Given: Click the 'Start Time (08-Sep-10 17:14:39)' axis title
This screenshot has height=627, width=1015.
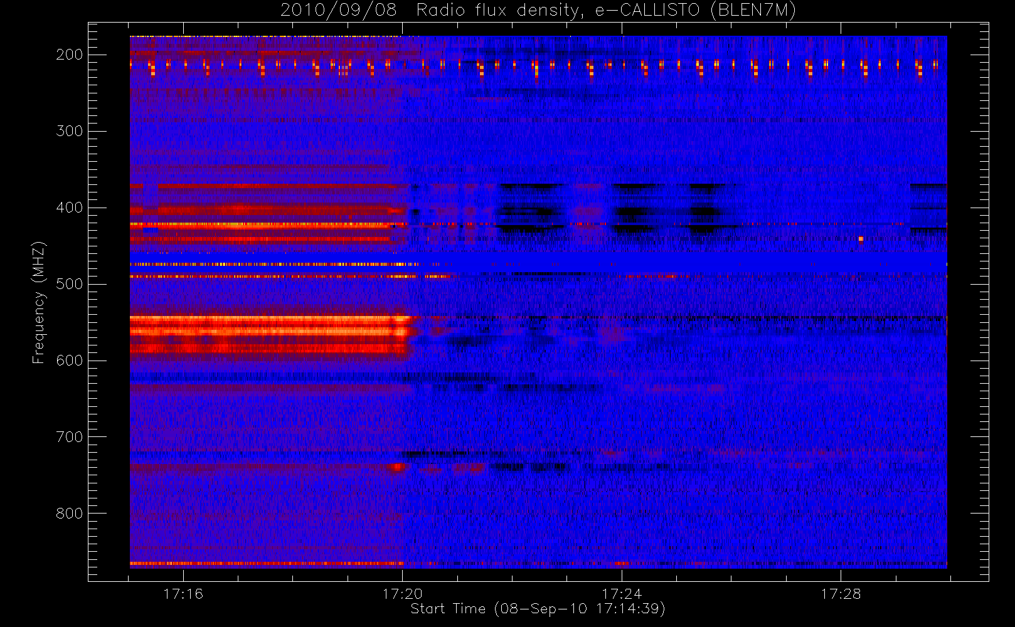Looking at the screenshot, I should pyautogui.click(x=538, y=609).
